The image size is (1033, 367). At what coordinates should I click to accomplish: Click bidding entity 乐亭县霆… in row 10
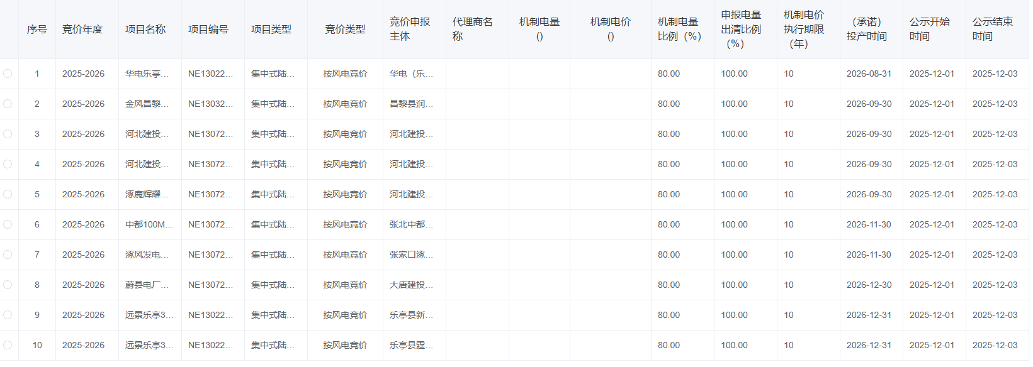coord(411,345)
